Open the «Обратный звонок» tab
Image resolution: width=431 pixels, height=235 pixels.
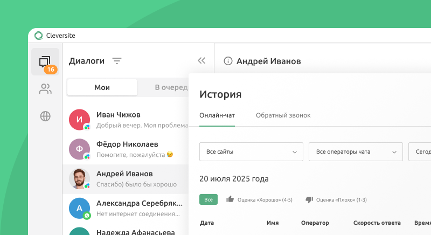point(283,115)
